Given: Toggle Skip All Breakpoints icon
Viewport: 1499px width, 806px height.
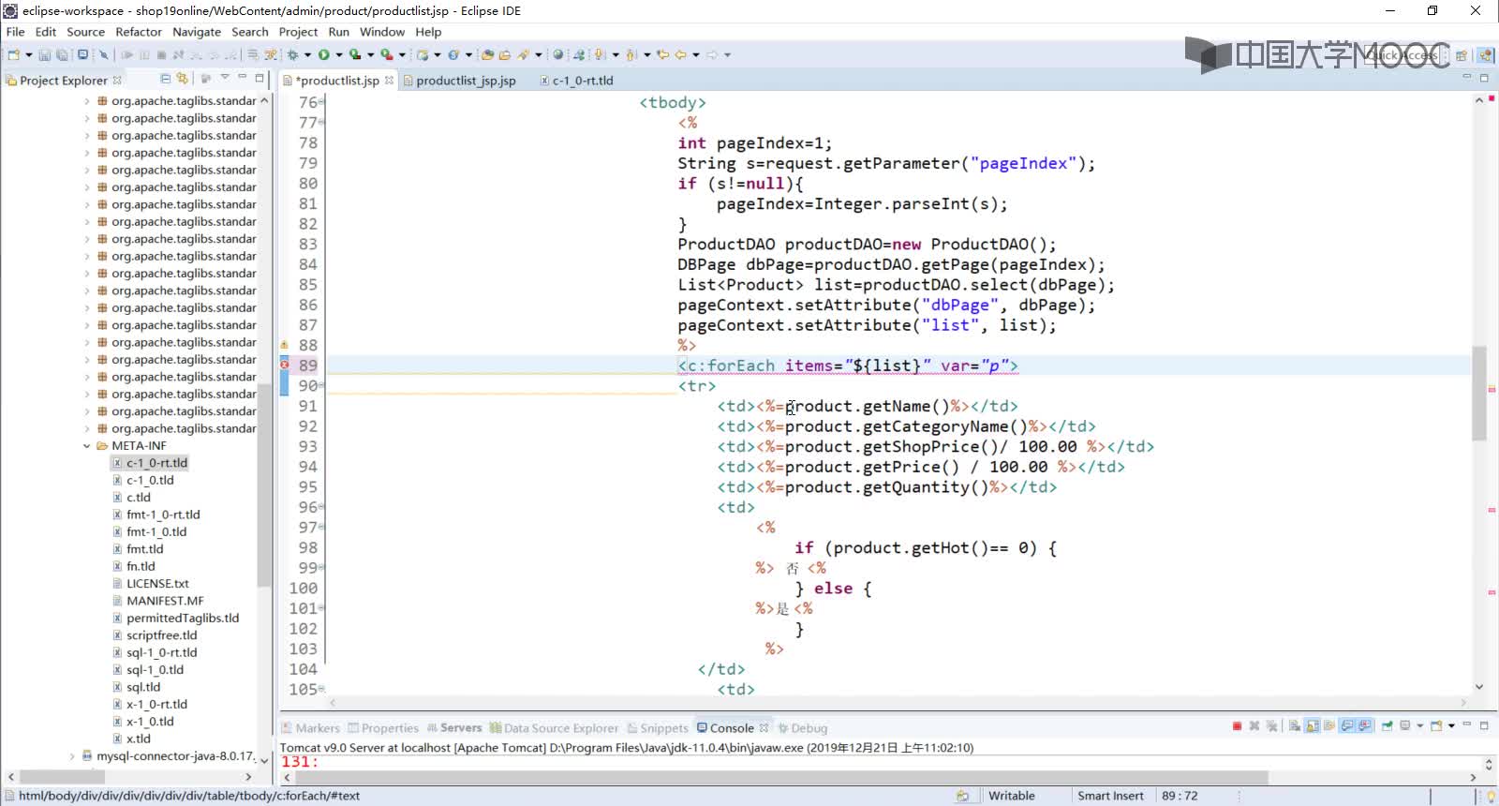Looking at the screenshot, I should (103, 54).
